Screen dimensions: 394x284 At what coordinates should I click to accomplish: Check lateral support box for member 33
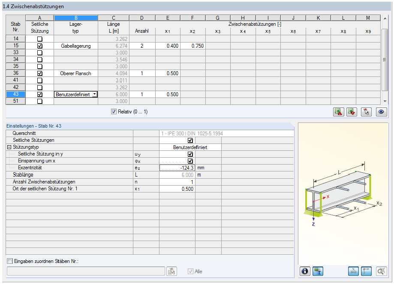click(x=40, y=52)
